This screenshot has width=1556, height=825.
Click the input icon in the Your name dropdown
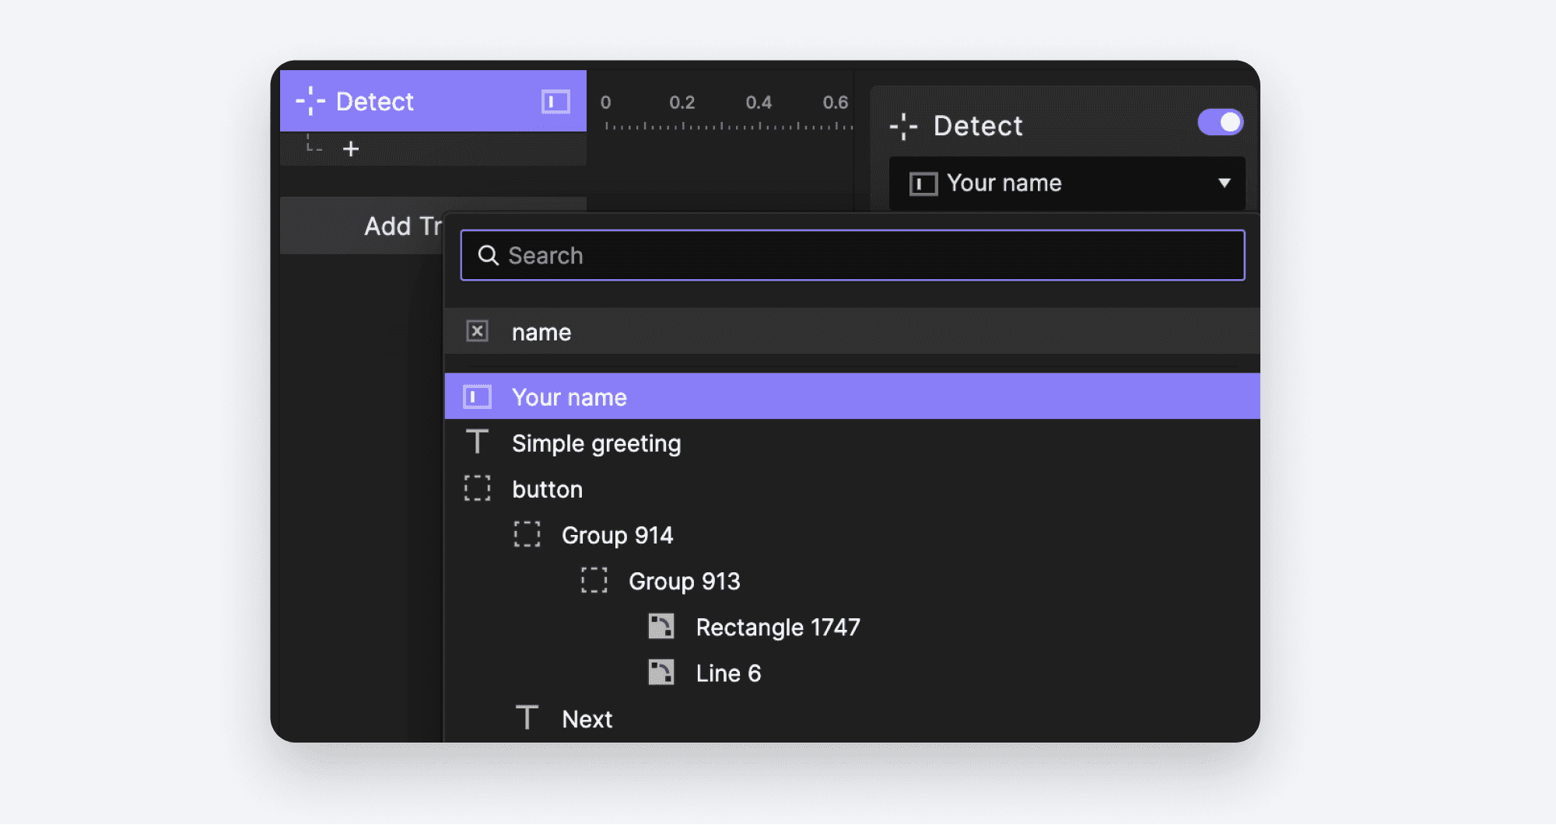click(x=923, y=184)
